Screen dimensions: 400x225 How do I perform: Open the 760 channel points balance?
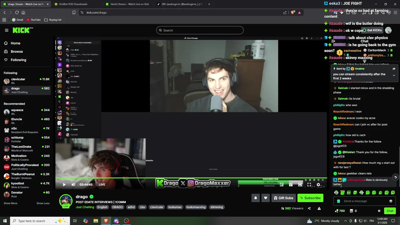[340, 211]
